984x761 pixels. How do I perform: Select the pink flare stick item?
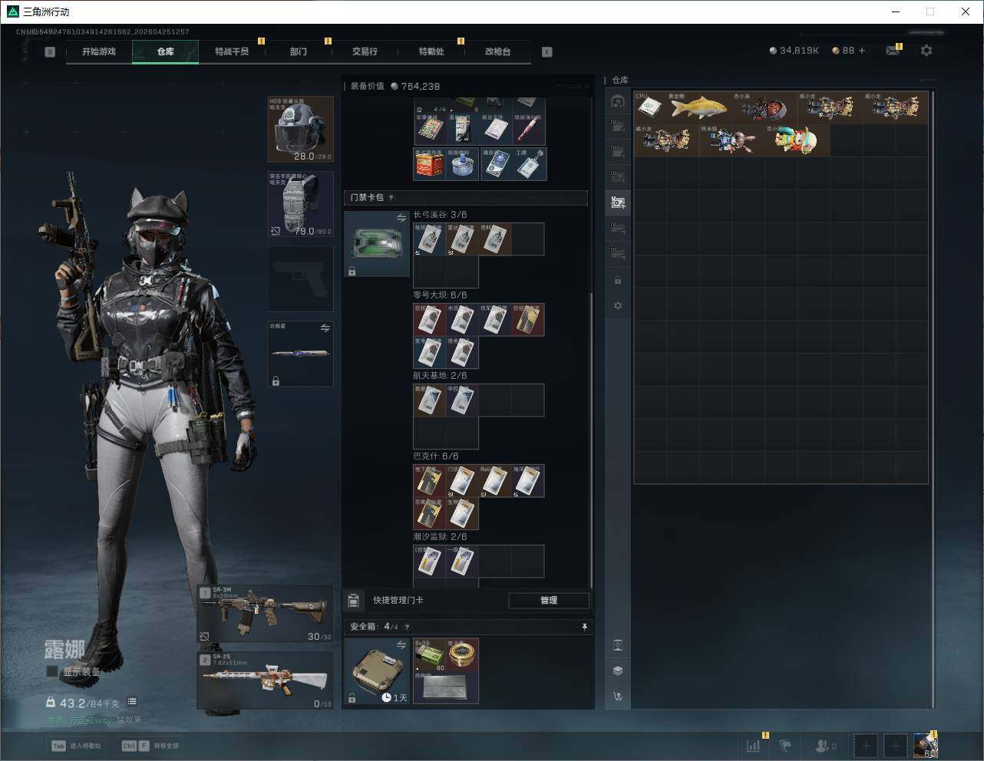pos(530,129)
